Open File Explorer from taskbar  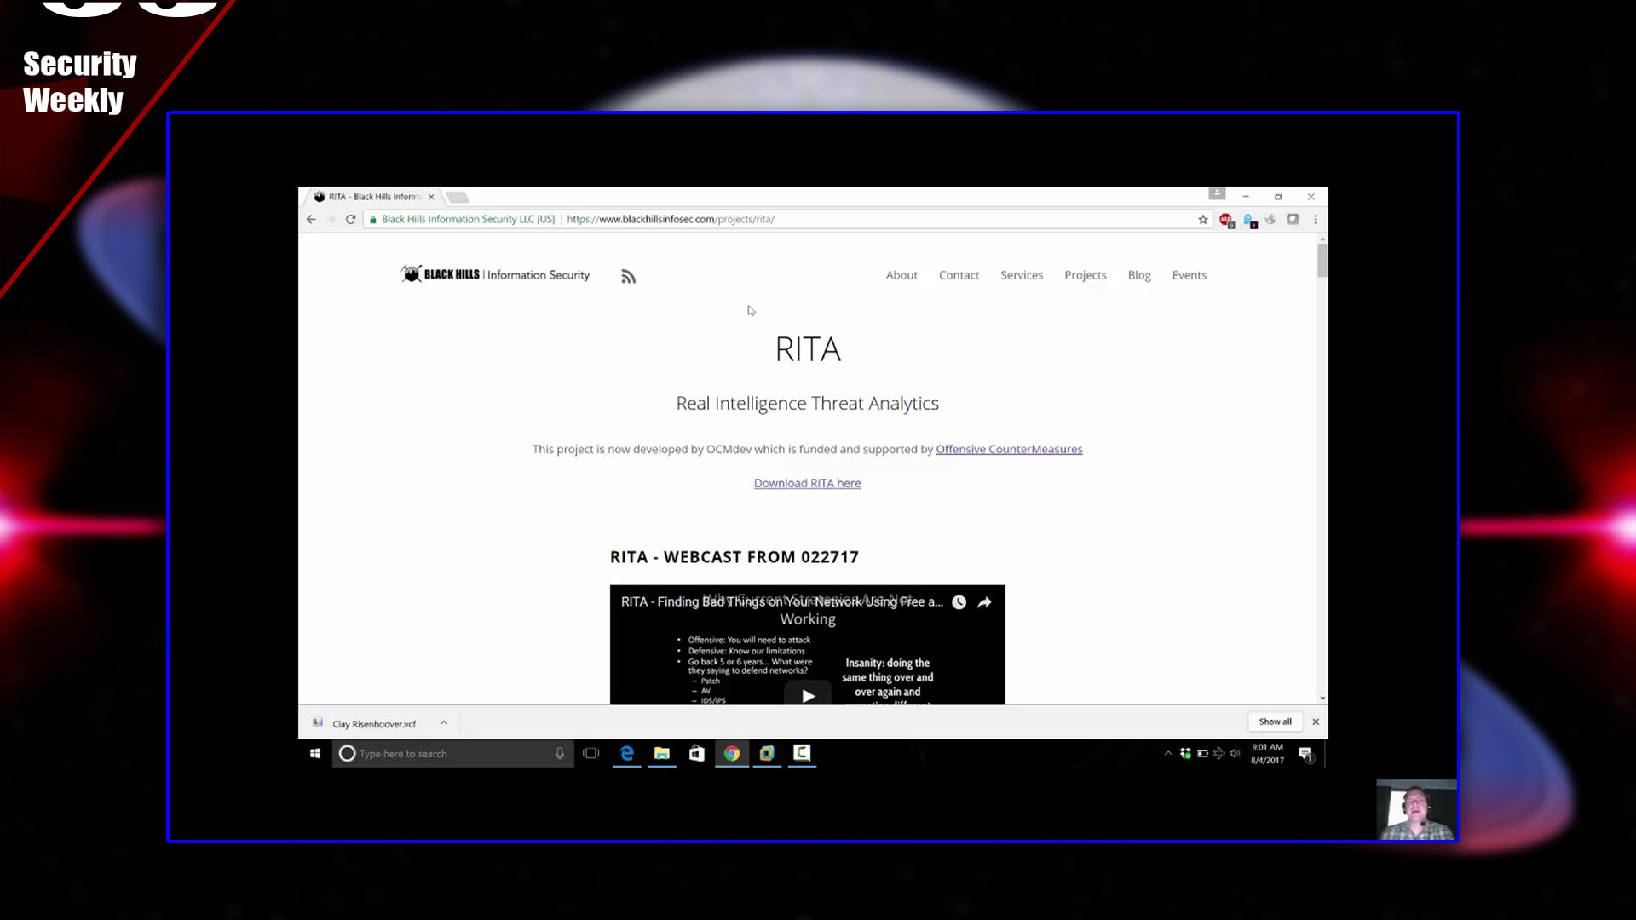click(662, 753)
